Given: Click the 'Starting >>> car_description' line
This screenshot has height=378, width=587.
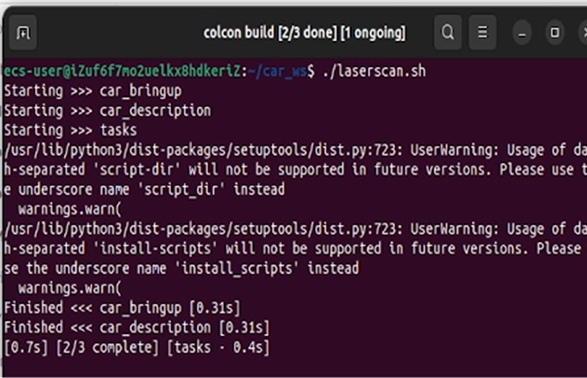Looking at the screenshot, I should point(108,111).
